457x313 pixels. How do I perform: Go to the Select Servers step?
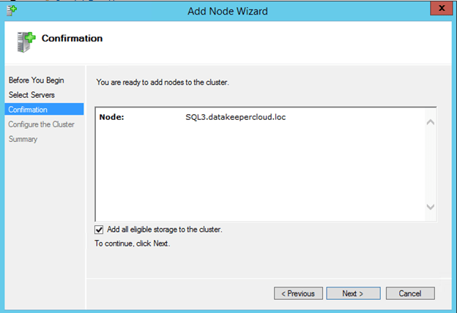[x=31, y=95]
